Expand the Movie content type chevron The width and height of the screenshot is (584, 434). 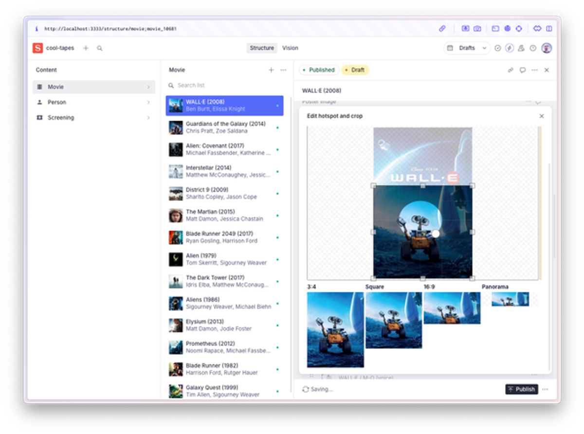pos(148,87)
